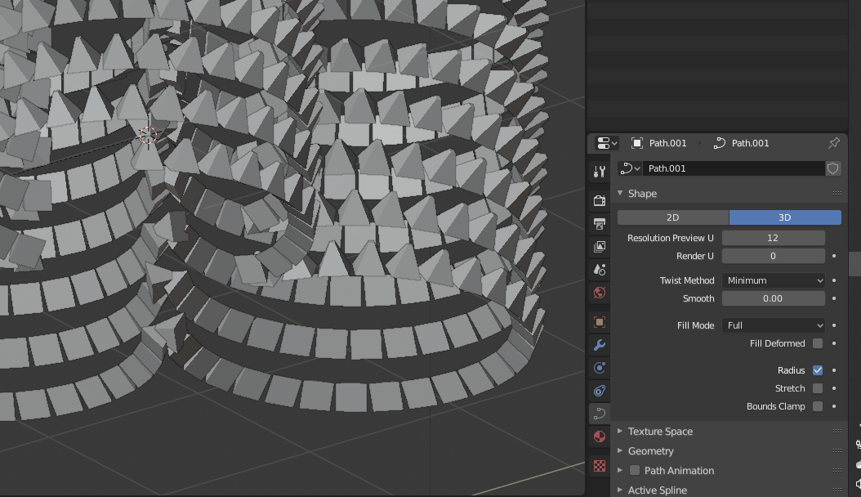Open the Object Constraints tab
Screen dimensions: 861x497
pyautogui.click(x=599, y=391)
